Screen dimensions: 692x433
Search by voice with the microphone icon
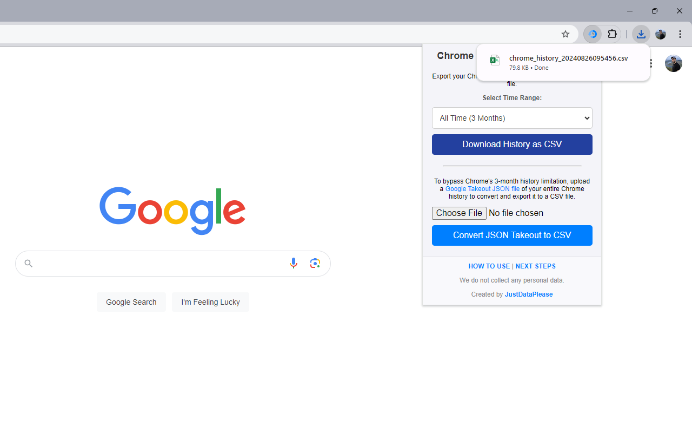293,263
